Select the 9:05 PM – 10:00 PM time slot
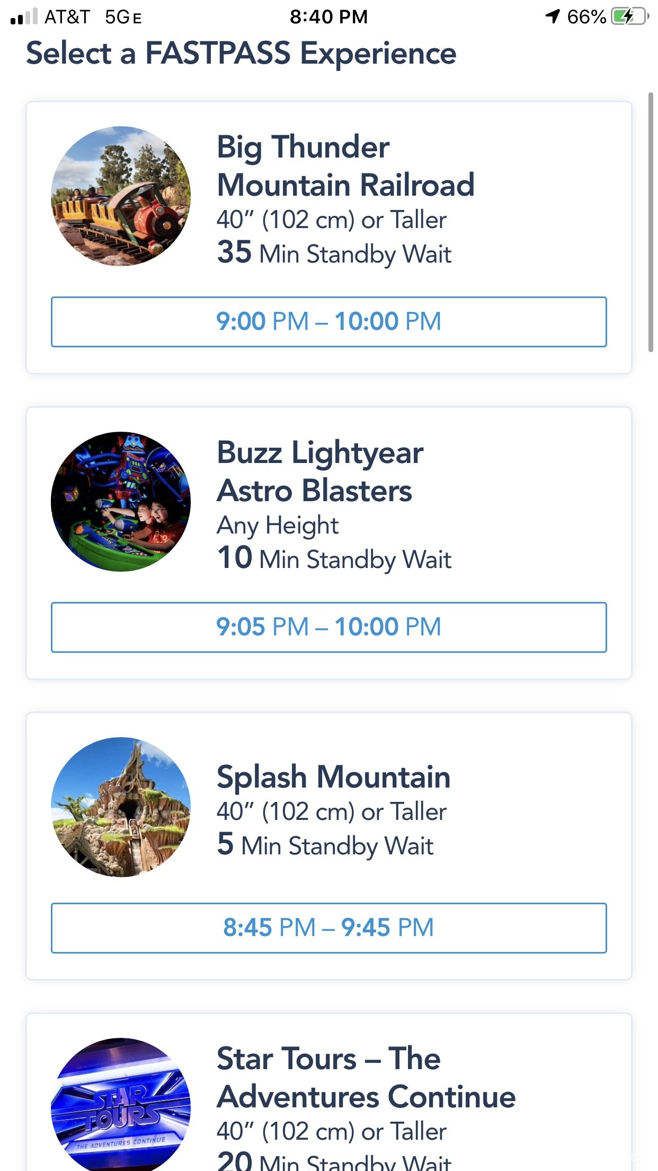Viewport: 658px width, 1171px height. click(x=329, y=627)
